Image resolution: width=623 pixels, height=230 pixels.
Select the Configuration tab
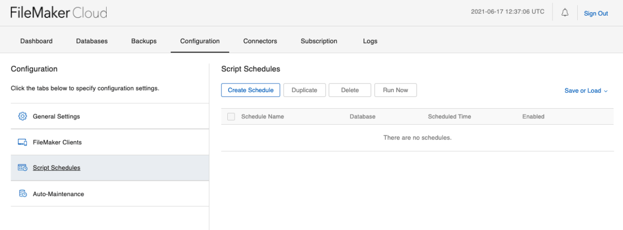click(x=200, y=41)
